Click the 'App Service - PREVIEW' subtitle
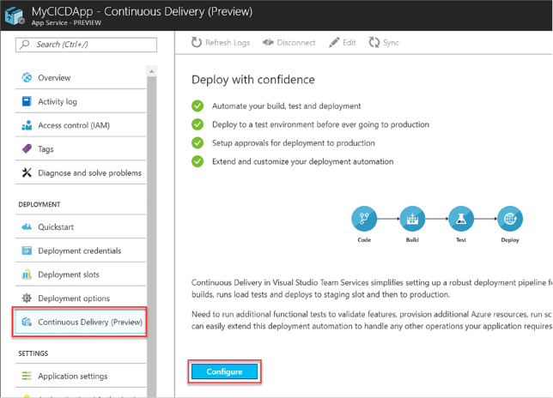 [66, 22]
